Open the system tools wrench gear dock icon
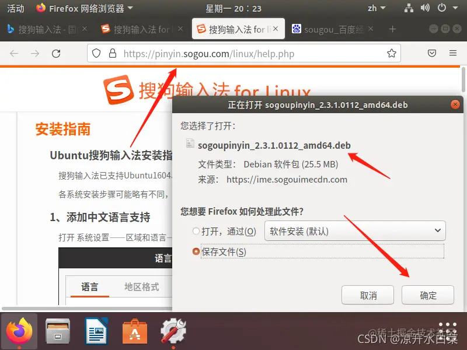This screenshot has width=467, height=350. click(173, 331)
